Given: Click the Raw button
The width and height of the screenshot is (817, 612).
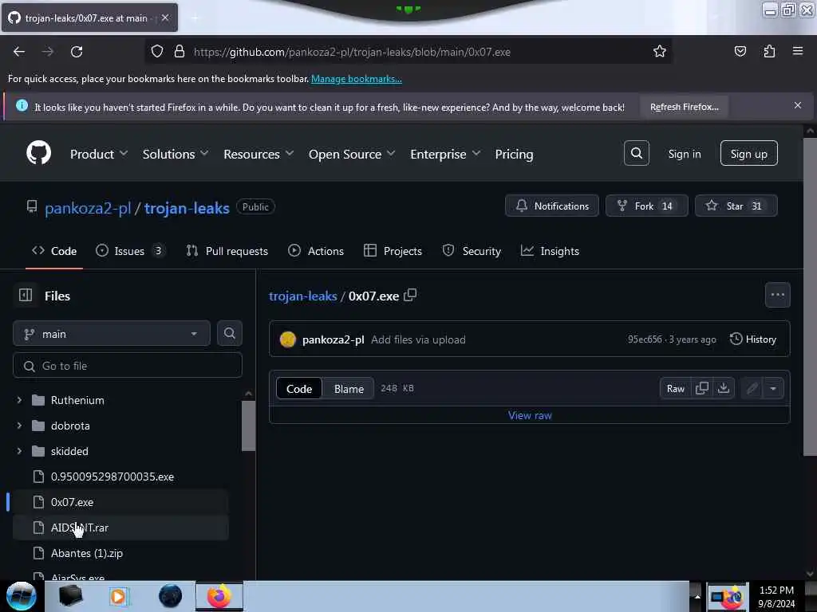Looking at the screenshot, I should tap(675, 388).
